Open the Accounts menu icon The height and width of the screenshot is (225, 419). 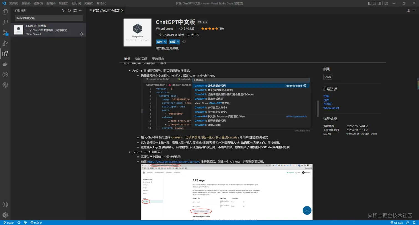(x=5, y=205)
